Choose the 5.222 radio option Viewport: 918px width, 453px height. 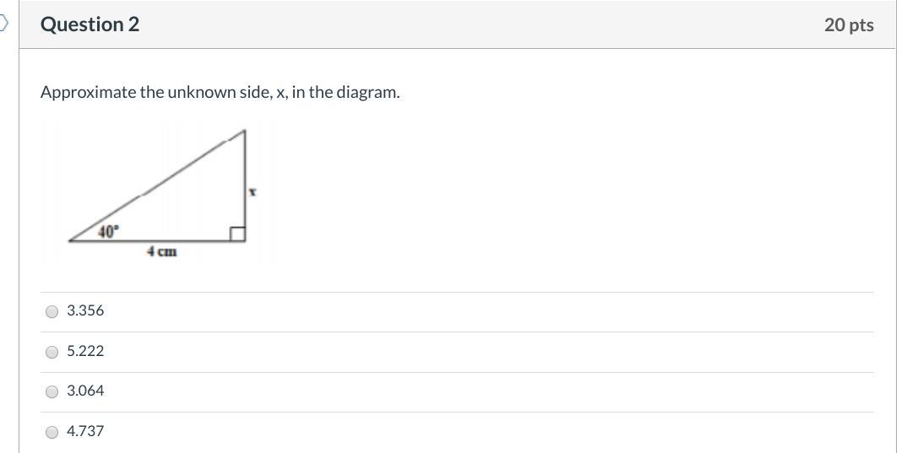click(52, 352)
